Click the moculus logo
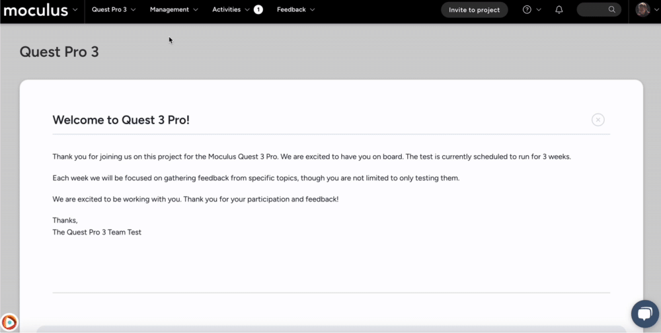661x333 pixels. [36, 10]
